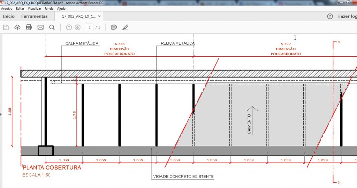Screen dimensions: 357x188
Task: Open the help question mark icon
Action: [x=330, y=16]
